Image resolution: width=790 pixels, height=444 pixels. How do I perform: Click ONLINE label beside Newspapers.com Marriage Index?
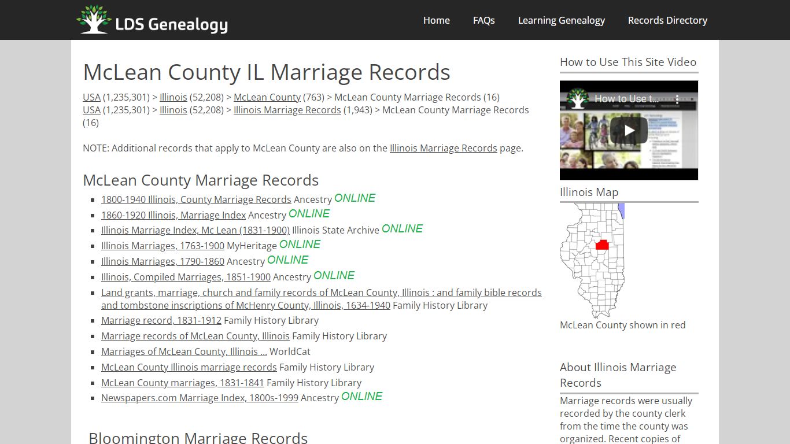click(362, 397)
